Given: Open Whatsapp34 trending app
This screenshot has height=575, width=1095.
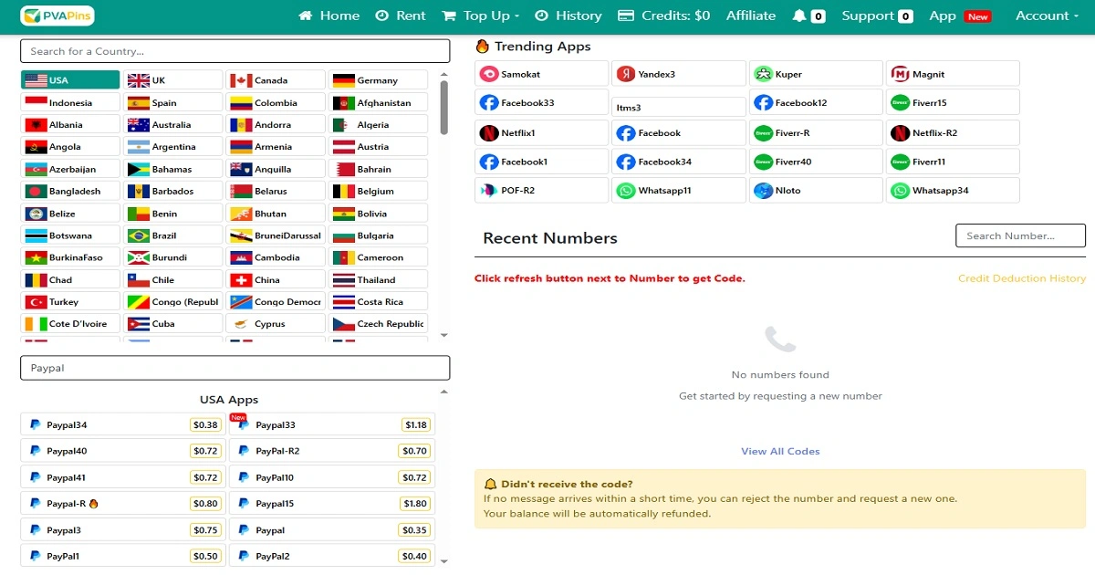Looking at the screenshot, I should [x=953, y=190].
